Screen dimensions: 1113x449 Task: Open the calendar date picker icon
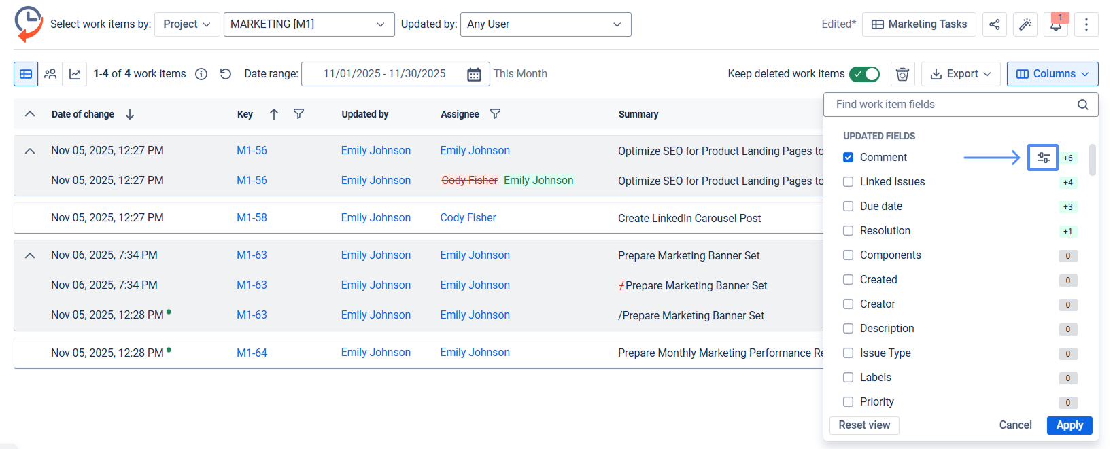pyautogui.click(x=474, y=74)
